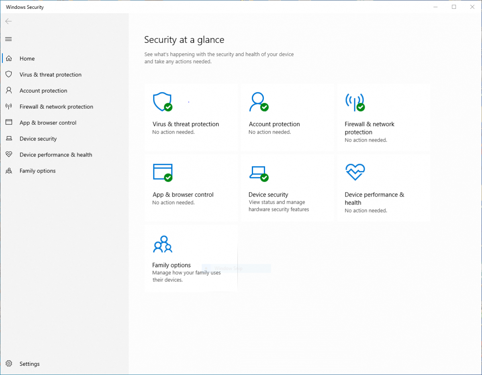This screenshot has height=375, width=482.
Task: Click the Family options icon in the sidebar
Action: coord(9,171)
